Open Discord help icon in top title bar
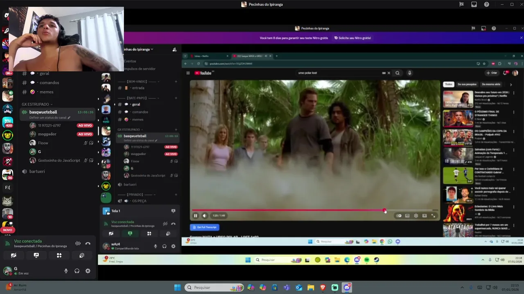Viewport: 524px width, 294px height. [486, 4]
